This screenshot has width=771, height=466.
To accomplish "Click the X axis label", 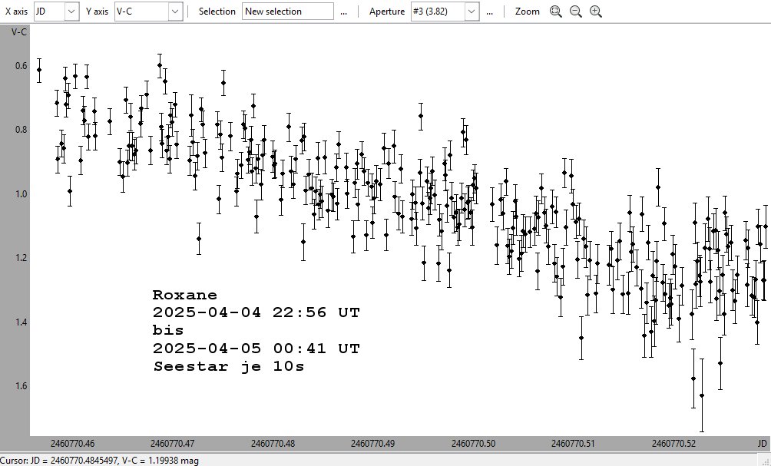I will (x=16, y=12).
